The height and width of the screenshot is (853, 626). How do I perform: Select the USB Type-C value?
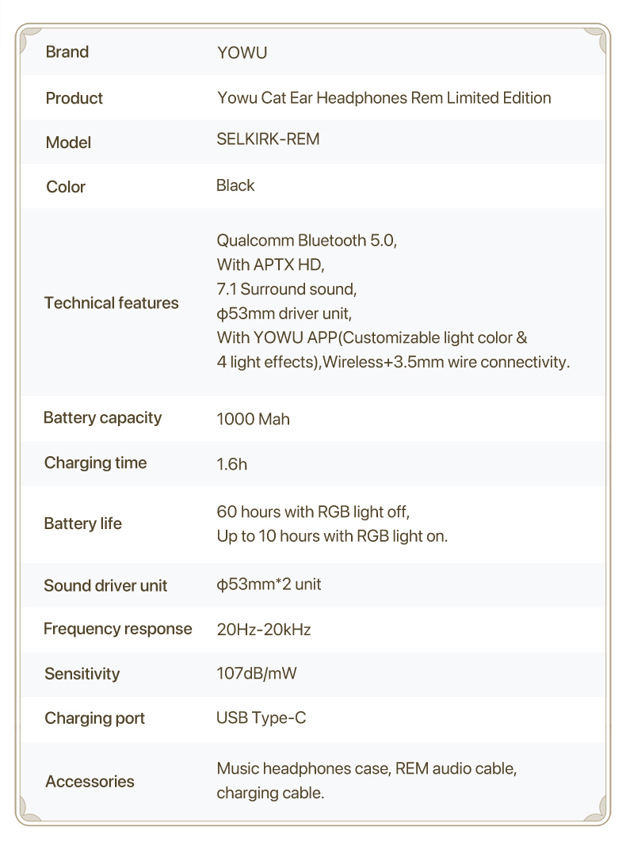261,718
